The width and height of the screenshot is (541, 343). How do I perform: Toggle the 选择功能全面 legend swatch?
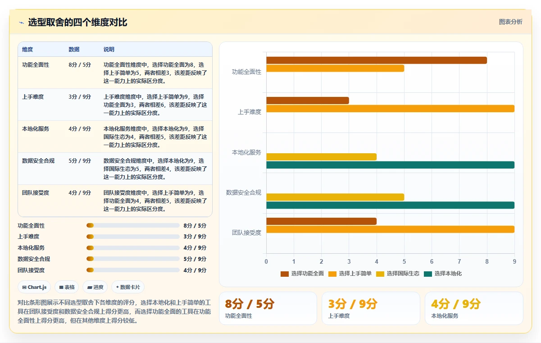[284, 274]
